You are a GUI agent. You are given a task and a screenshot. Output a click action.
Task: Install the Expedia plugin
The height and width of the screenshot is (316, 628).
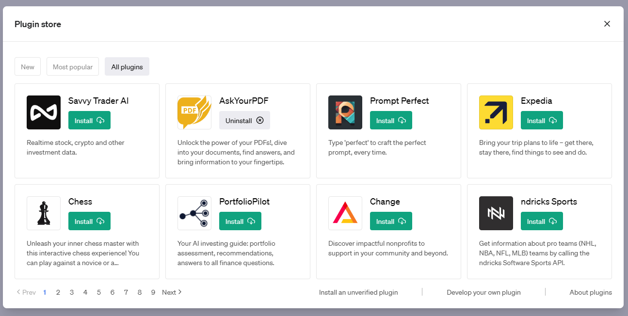[542, 121]
